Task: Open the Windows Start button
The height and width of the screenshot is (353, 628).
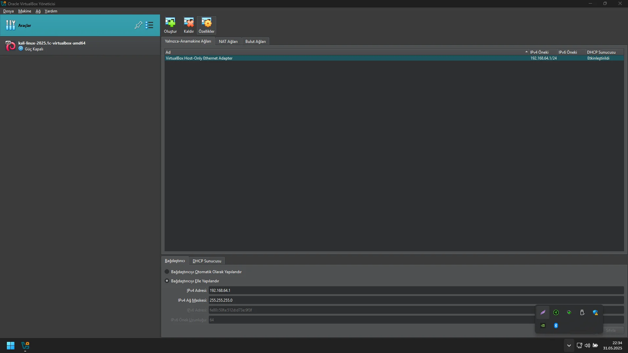Action: coord(10,345)
